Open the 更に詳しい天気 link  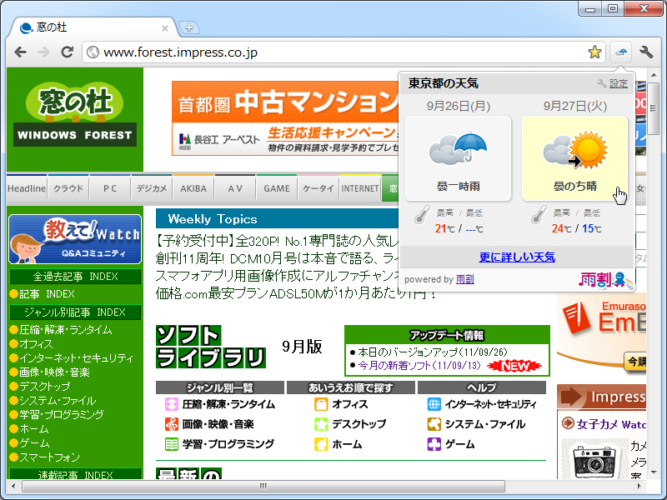coord(517,257)
